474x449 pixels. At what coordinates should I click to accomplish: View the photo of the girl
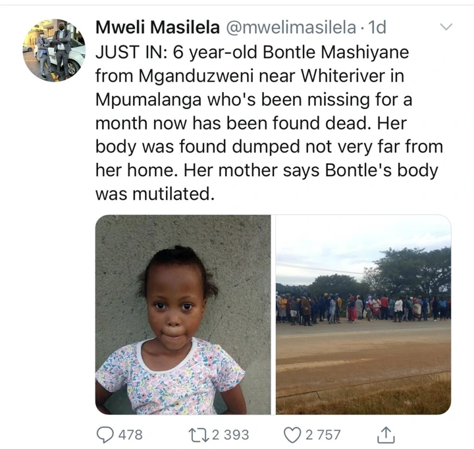(183, 314)
